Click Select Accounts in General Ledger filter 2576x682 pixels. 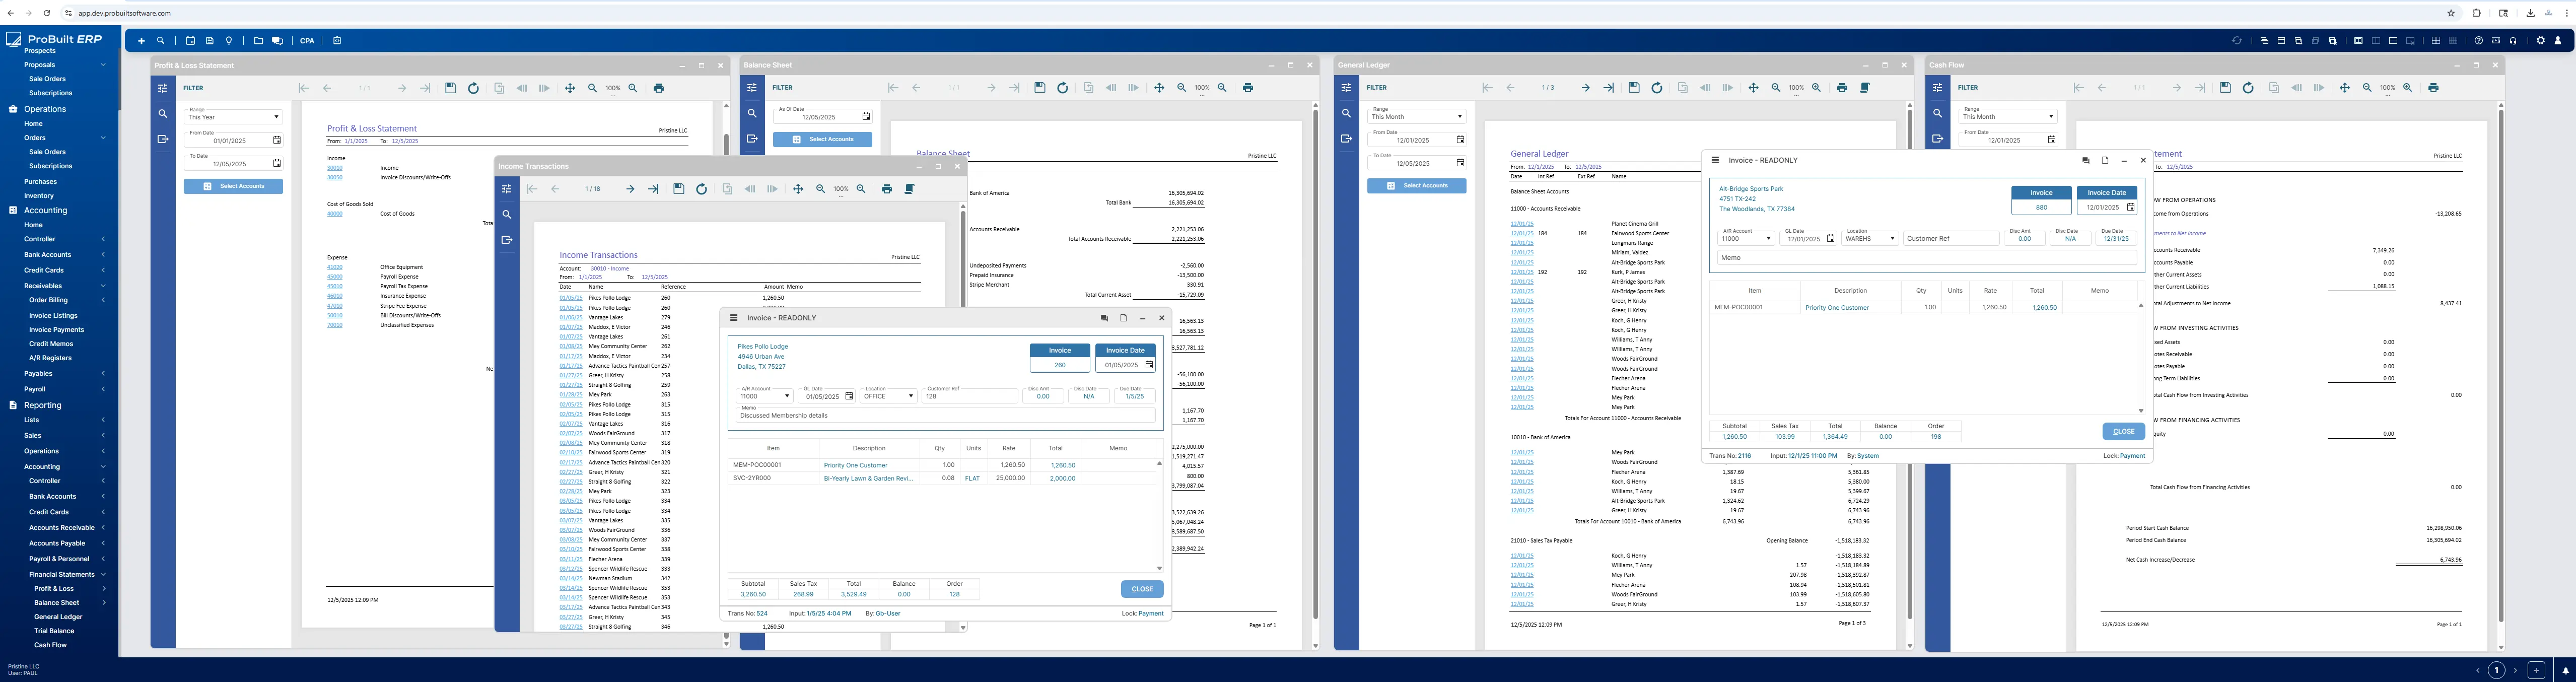[x=1416, y=186]
